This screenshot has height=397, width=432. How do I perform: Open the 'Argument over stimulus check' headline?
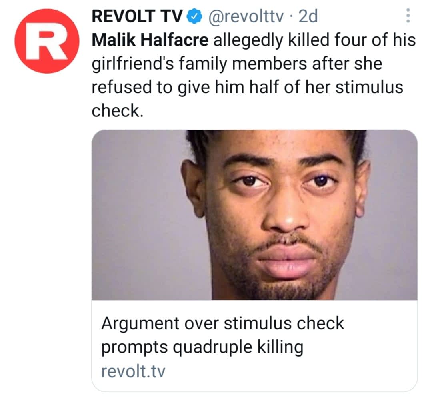click(x=223, y=323)
